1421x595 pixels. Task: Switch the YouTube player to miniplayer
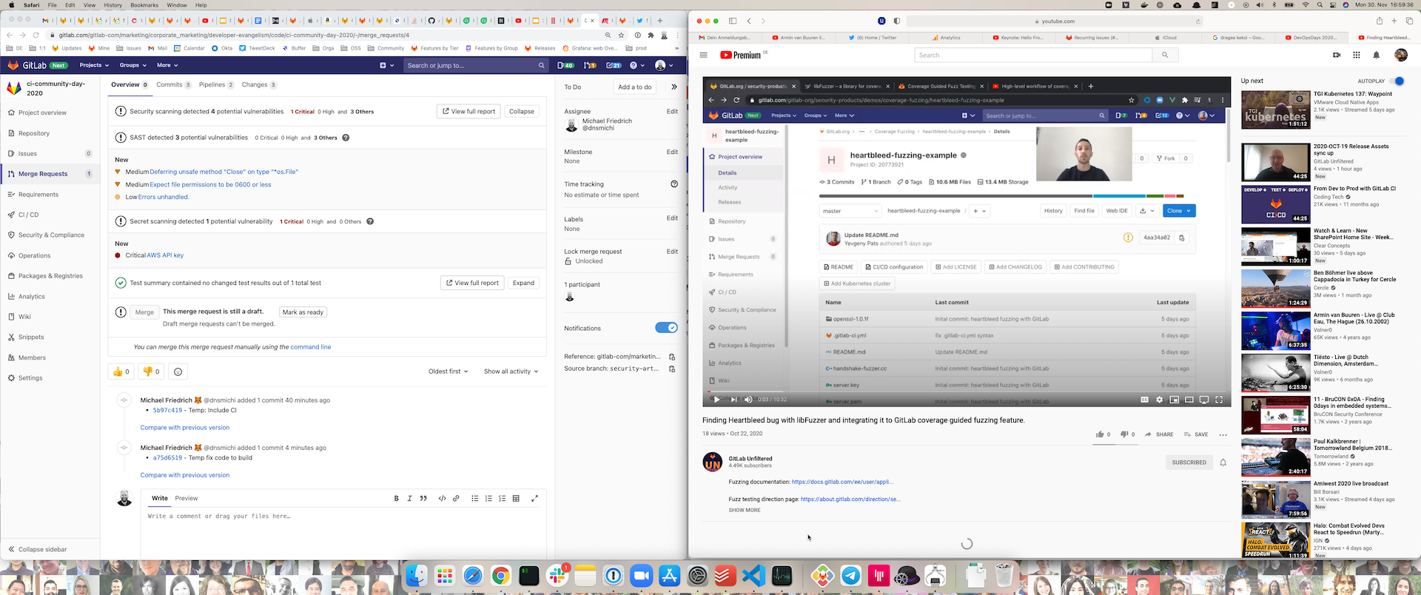(x=1174, y=400)
